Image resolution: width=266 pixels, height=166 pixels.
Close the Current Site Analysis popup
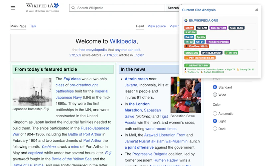(257, 10)
